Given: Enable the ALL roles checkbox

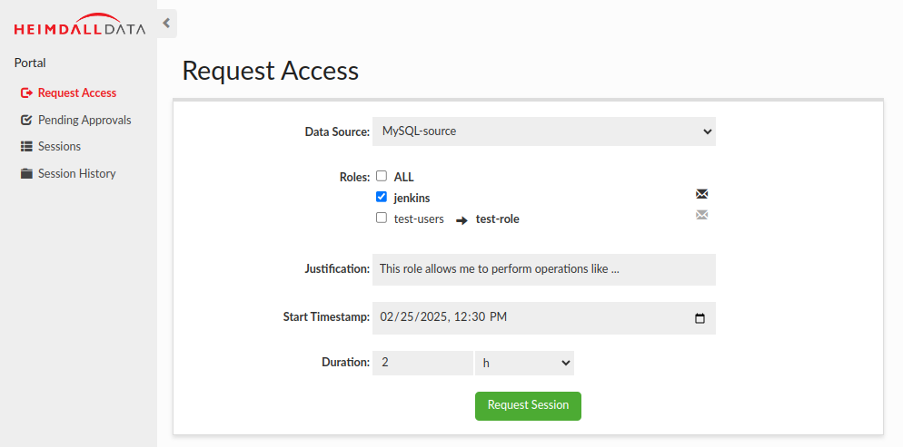Looking at the screenshot, I should pyautogui.click(x=382, y=176).
